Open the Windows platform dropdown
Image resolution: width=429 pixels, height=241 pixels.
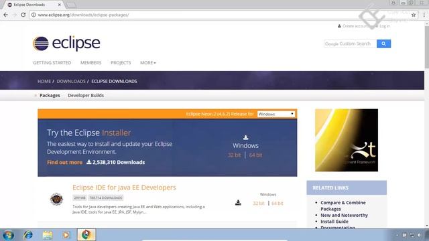[x=275, y=114]
